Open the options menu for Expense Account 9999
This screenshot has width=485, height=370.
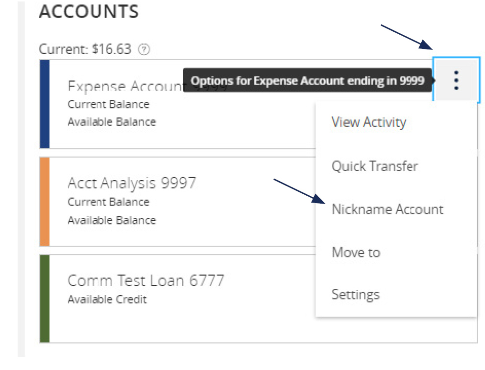pos(455,81)
